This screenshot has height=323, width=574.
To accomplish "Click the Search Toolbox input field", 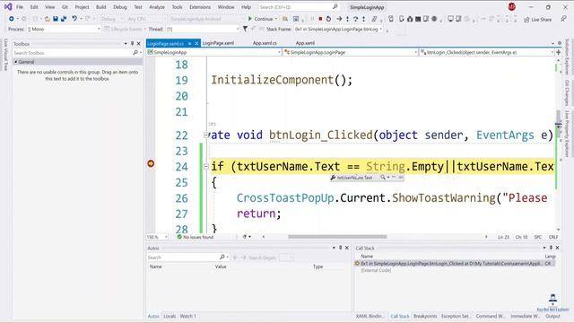I will tap(73, 53).
